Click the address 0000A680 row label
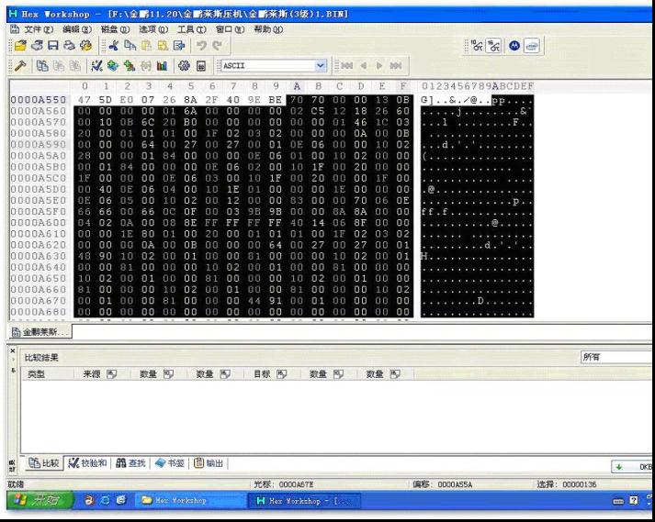655x522 pixels. [x=39, y=312]
